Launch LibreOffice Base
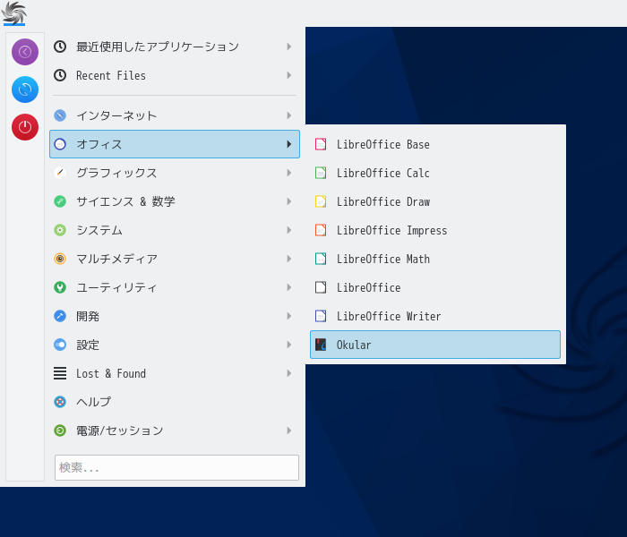The image size is (627, 537). coord(435,144)
